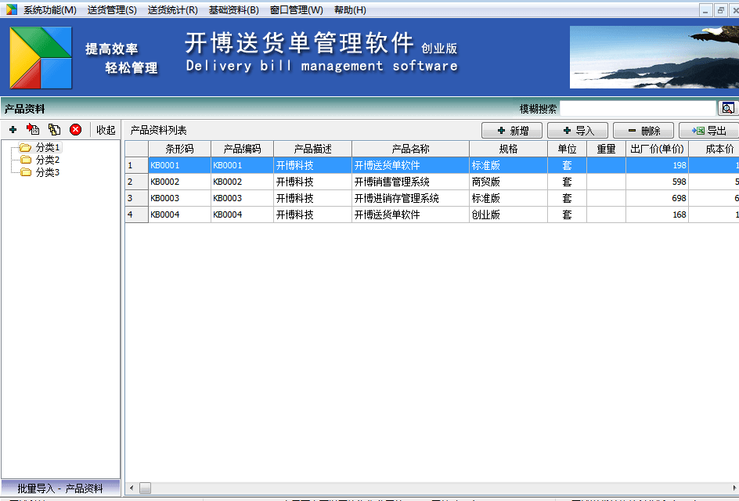Click the 模糊搜索 search input field

click(637, 109)
